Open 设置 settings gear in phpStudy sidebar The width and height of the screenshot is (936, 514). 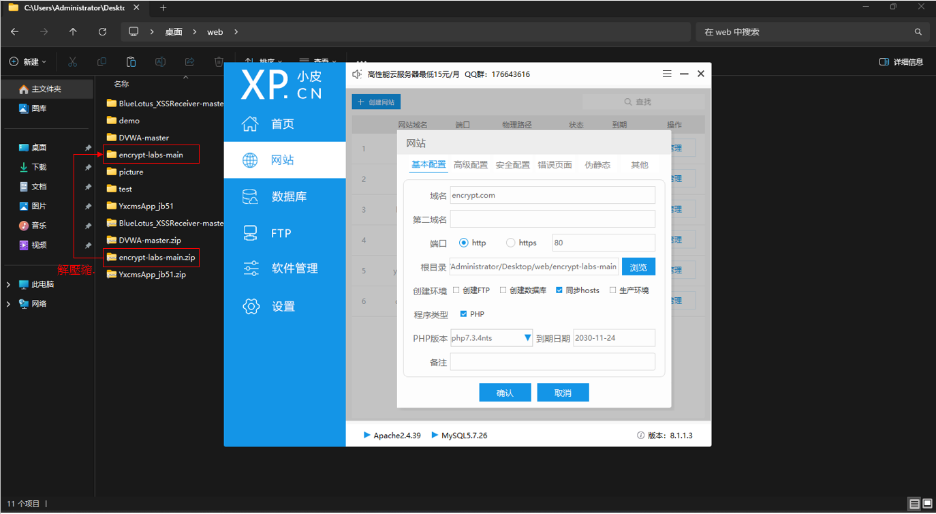pyautogui.click(x=268, y=307)
